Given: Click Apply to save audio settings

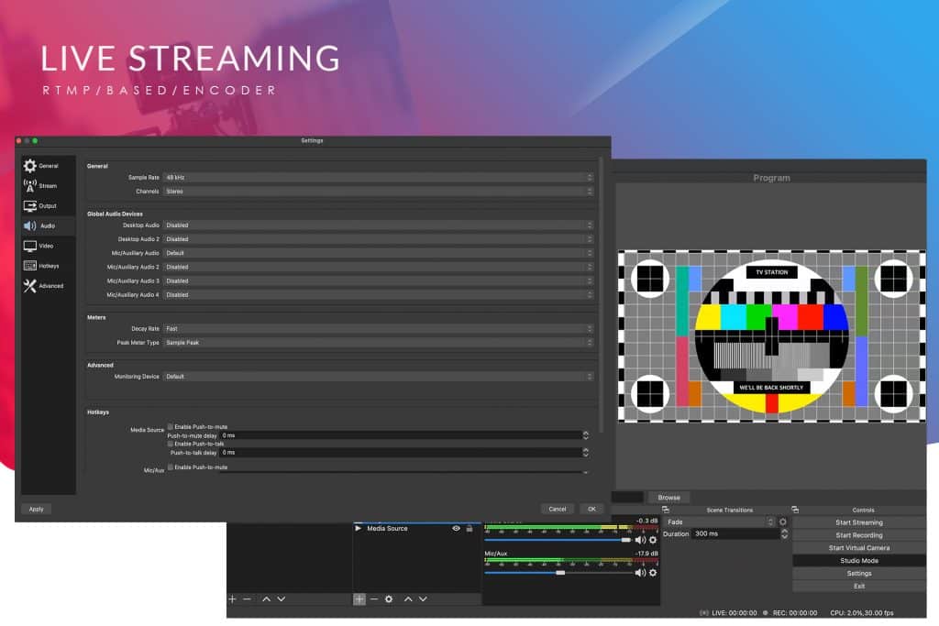Looking at the screenshot, I should pos(35,509).
